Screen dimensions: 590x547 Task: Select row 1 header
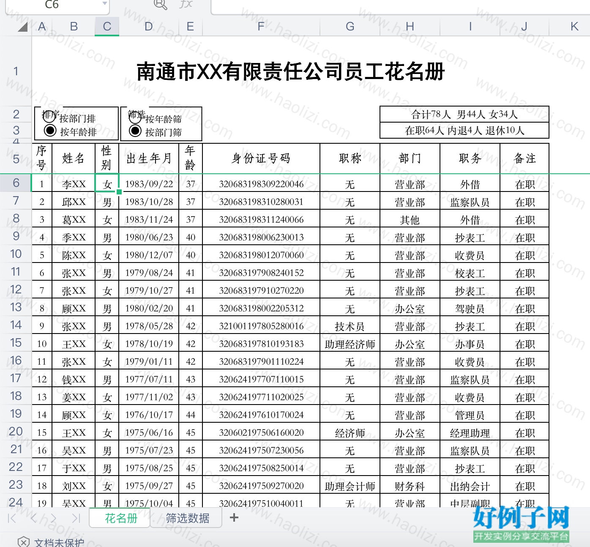click(x=16, y=71)
